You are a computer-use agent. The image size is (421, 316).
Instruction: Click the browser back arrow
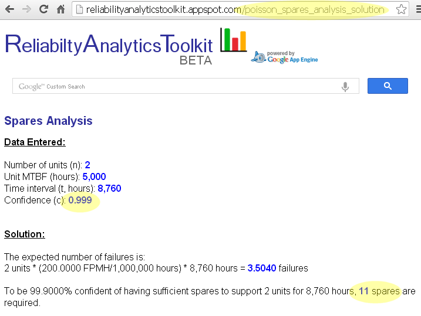9,9
